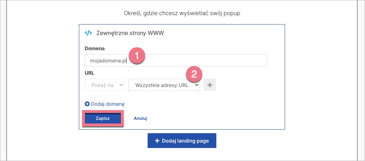Screen dimensions: 365x161
Task: Click the Domena field label
Action: (94, 48)
